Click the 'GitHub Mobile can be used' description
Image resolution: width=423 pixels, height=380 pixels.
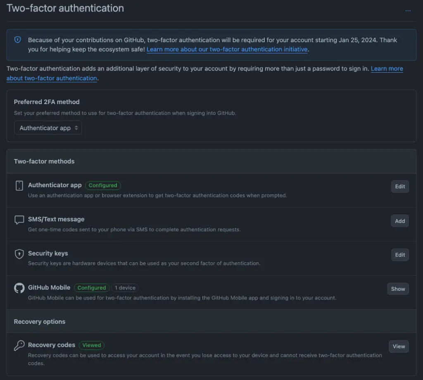coord(182,298)
